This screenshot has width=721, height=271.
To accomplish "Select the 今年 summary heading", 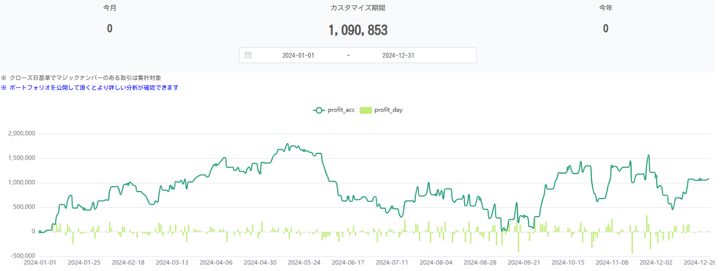I will [x=605, y=8].
